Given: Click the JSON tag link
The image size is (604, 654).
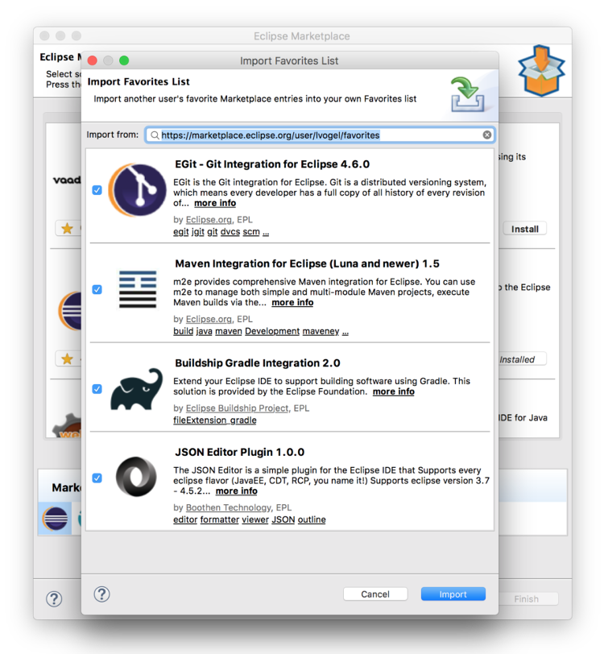Looking at the screenshot, I should pos(283,519).
